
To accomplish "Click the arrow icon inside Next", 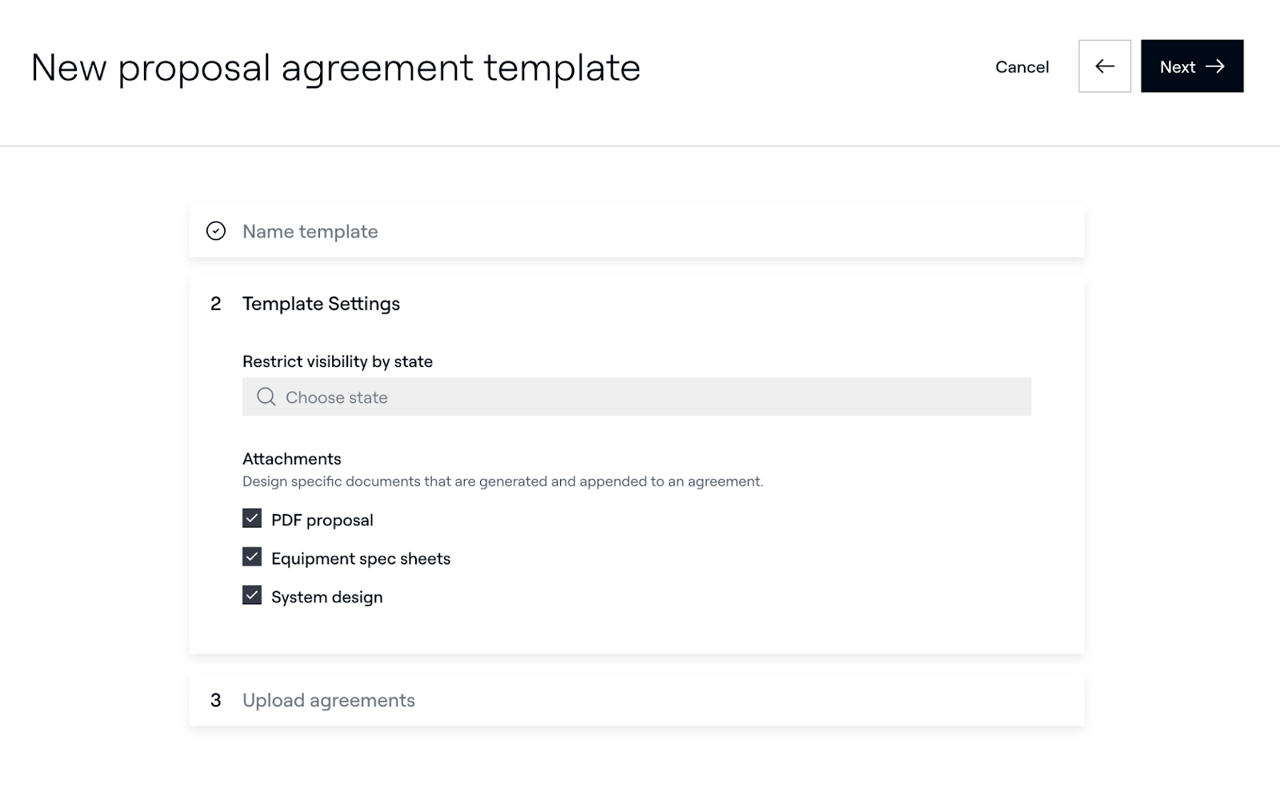I will [x=1215, y=66].
